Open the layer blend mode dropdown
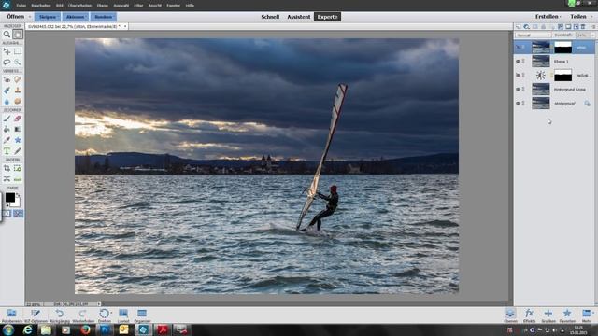 [534, 35]
